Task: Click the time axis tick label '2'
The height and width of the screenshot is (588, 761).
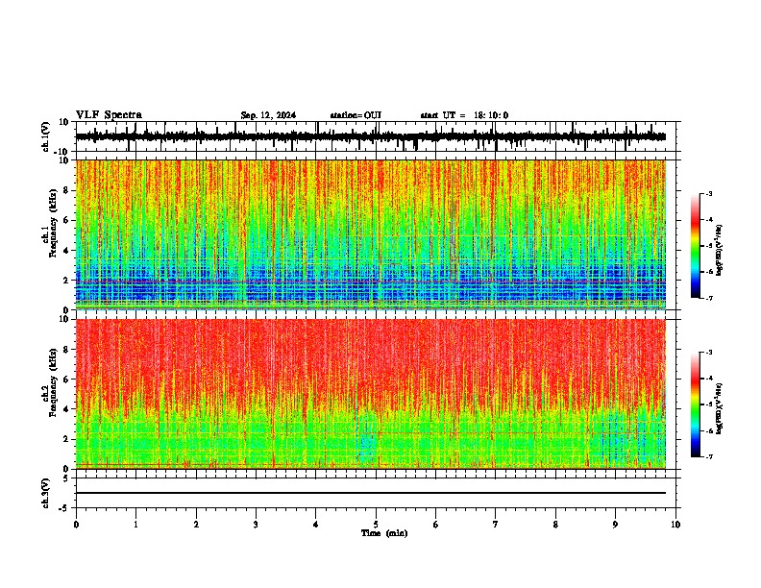Action: [196, 525]
